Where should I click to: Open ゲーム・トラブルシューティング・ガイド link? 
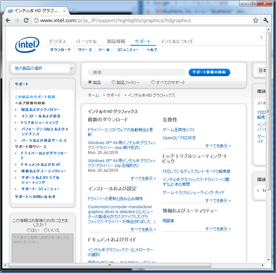pyautogui.click(x=193, y=192)
